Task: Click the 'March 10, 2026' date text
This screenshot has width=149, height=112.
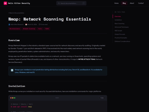Action: click(x=32, y=25)
